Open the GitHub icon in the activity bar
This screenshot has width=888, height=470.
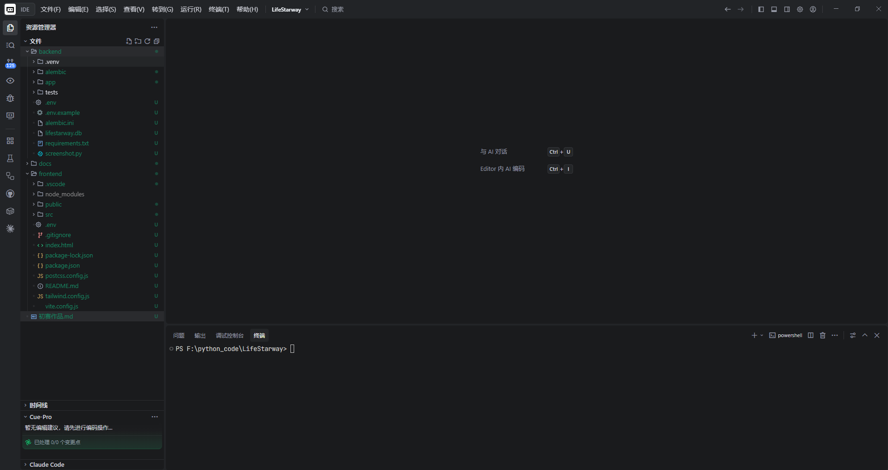tap(10, 194)
